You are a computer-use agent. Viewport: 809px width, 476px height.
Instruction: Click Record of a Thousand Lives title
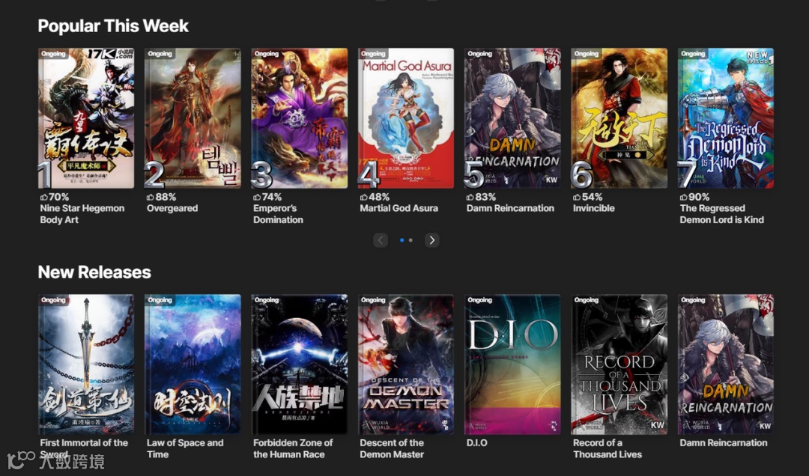(607, 448)
